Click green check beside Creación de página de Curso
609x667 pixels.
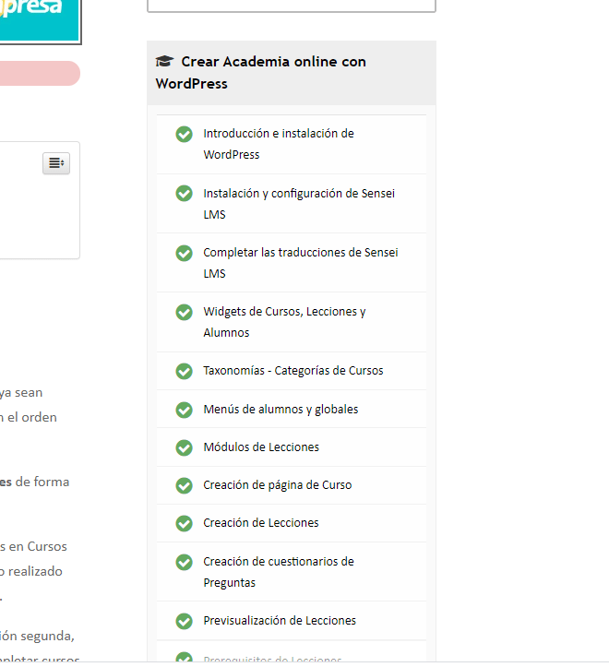(184, 486)
